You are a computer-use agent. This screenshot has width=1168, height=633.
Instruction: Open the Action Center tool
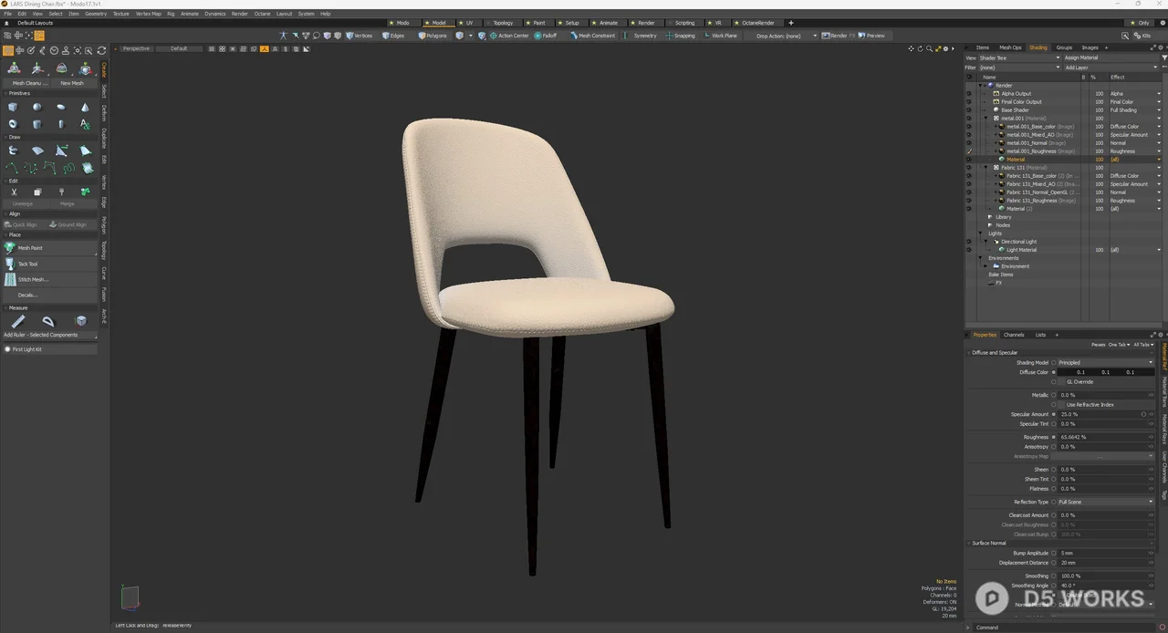509,36
